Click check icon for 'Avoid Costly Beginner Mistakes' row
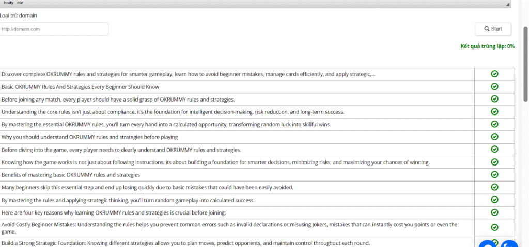Viewport: 529px width, 247px height. (494, 227)
